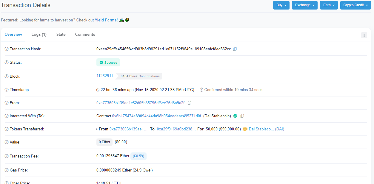Click help icon beside Transaction Fee
This screenshot has height=184, width=374.
point(7,156)
